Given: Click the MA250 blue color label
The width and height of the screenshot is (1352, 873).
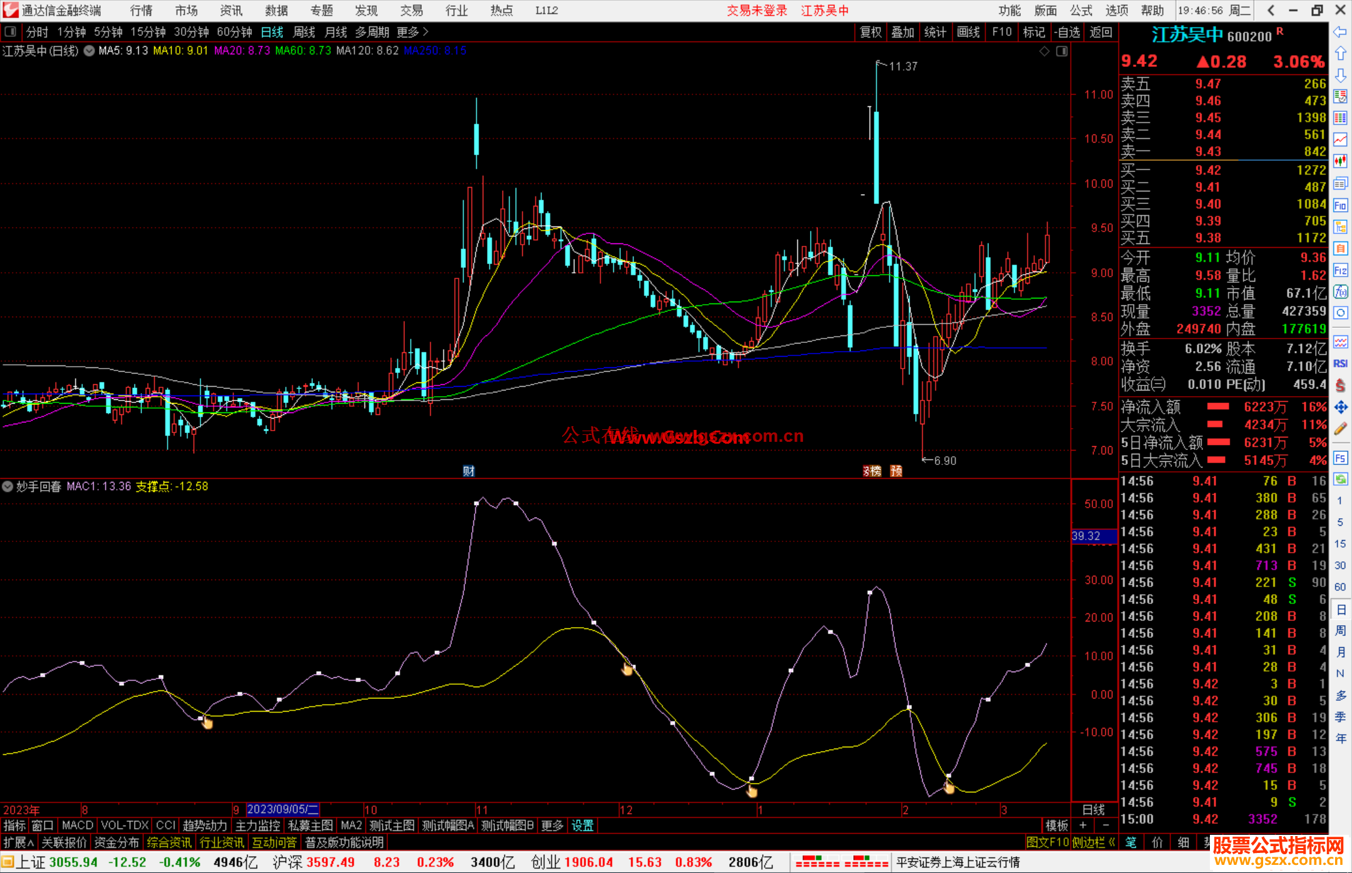Looking at the screenshot, I should (x=435, y=51).
